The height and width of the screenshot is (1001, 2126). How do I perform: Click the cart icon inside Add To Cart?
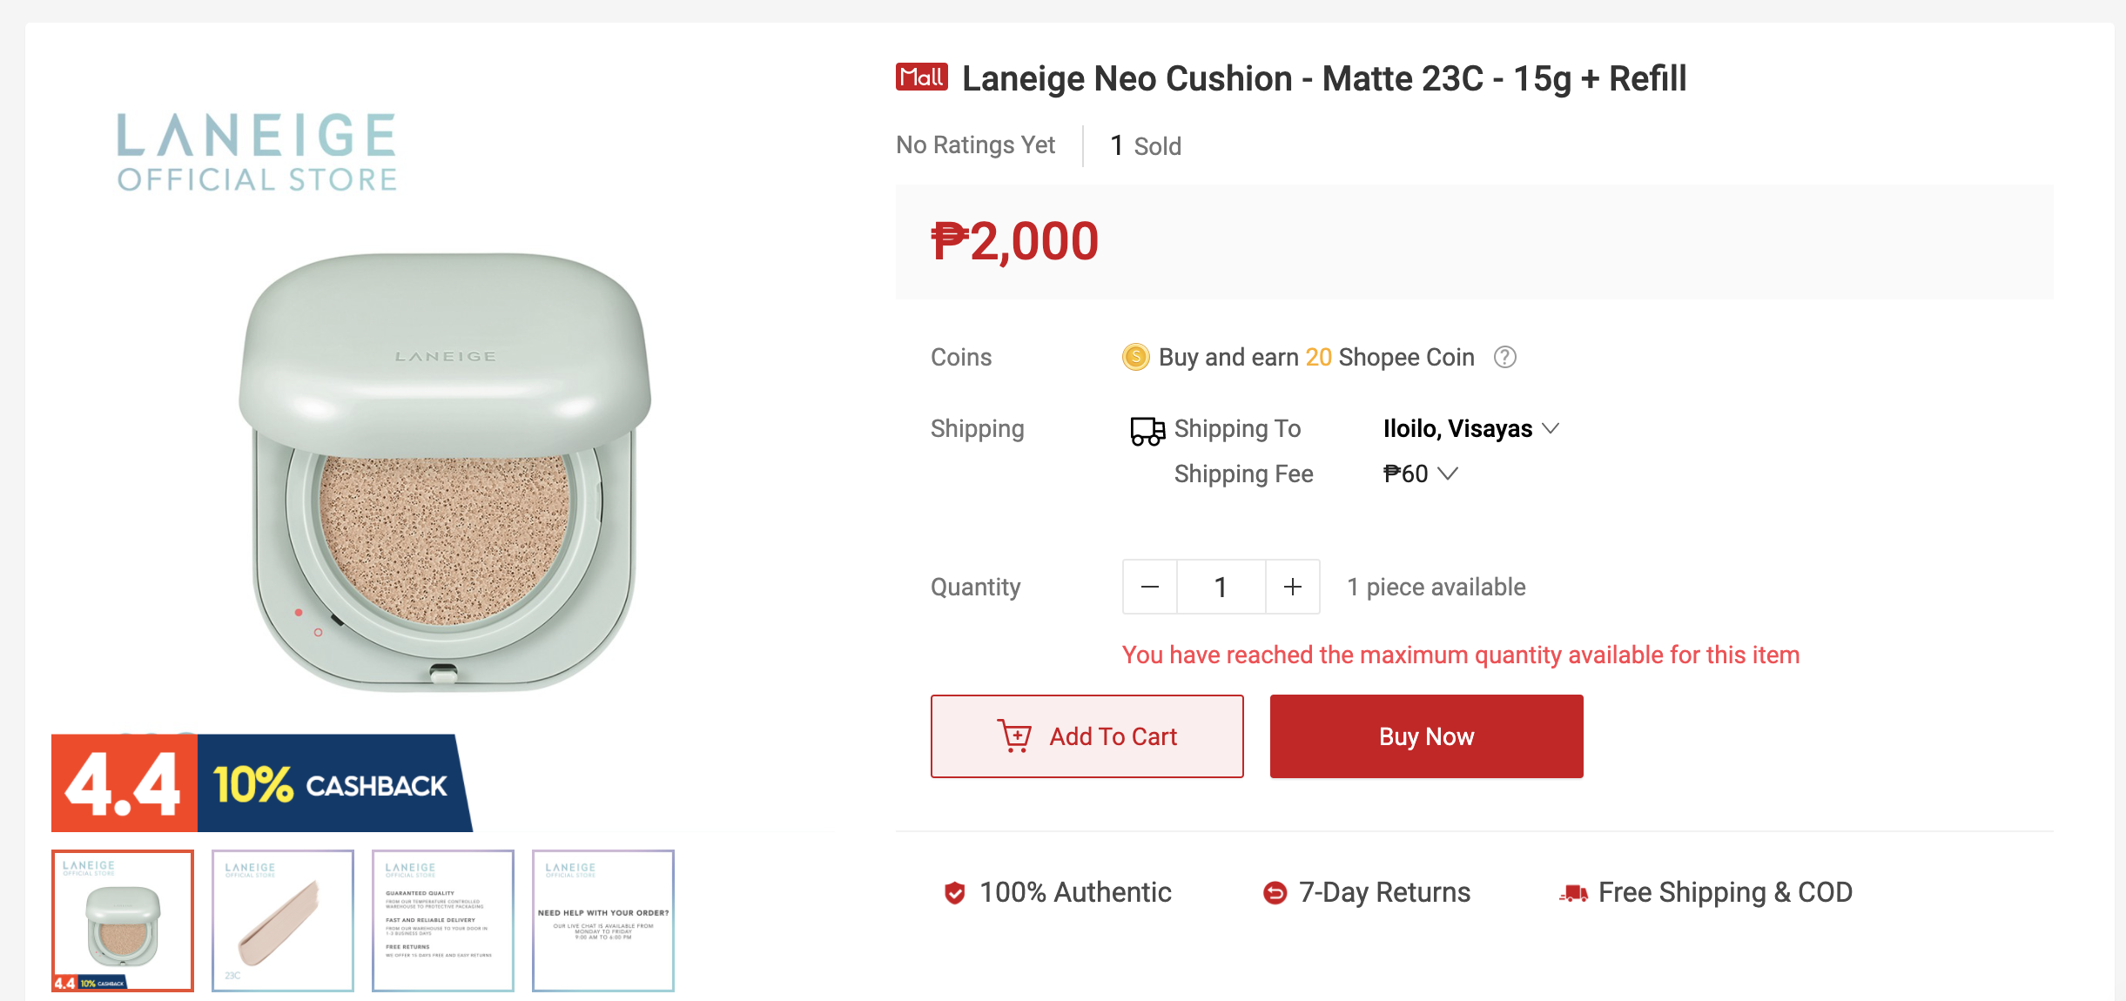(1015, 736)
